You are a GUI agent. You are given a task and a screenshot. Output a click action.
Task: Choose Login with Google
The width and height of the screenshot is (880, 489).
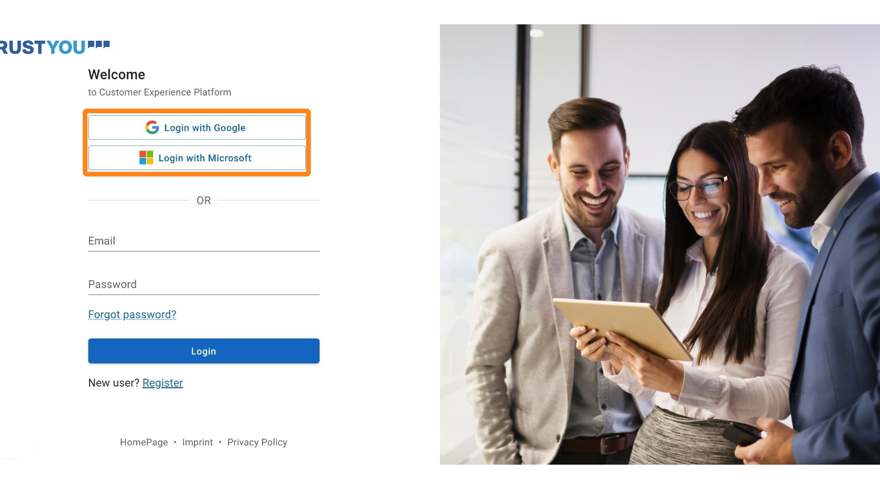click(x=197, y=127)
